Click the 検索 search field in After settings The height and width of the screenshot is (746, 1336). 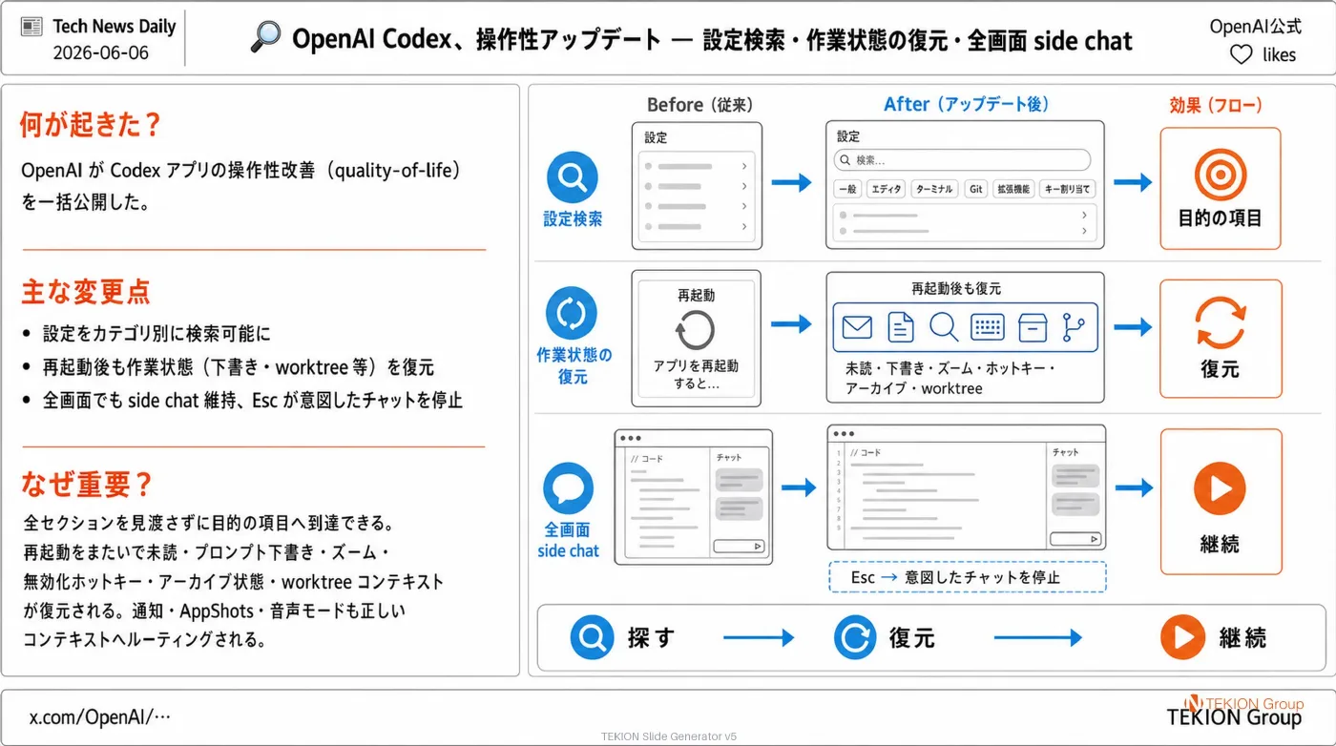(x=962, y=159)
